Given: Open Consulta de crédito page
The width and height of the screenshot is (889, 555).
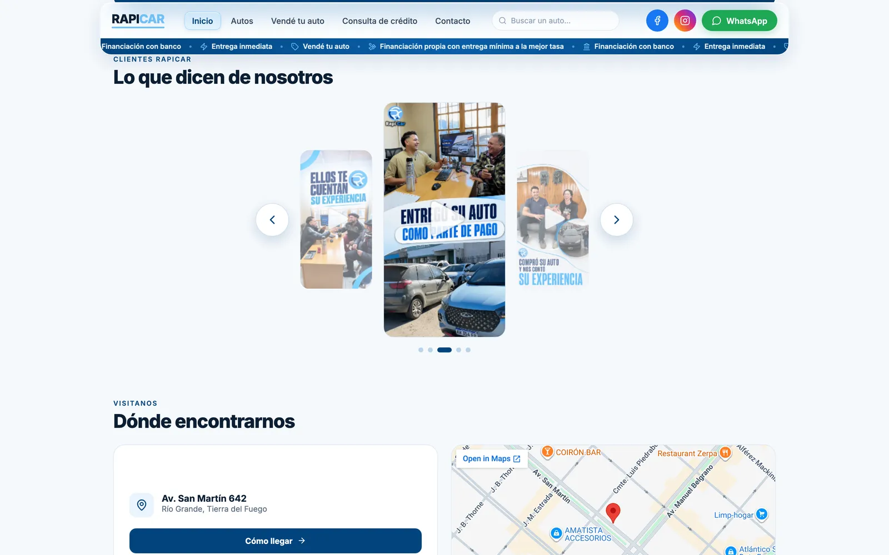Looking at the screenshot, I should pyautogui.click(x=379, y=21).
